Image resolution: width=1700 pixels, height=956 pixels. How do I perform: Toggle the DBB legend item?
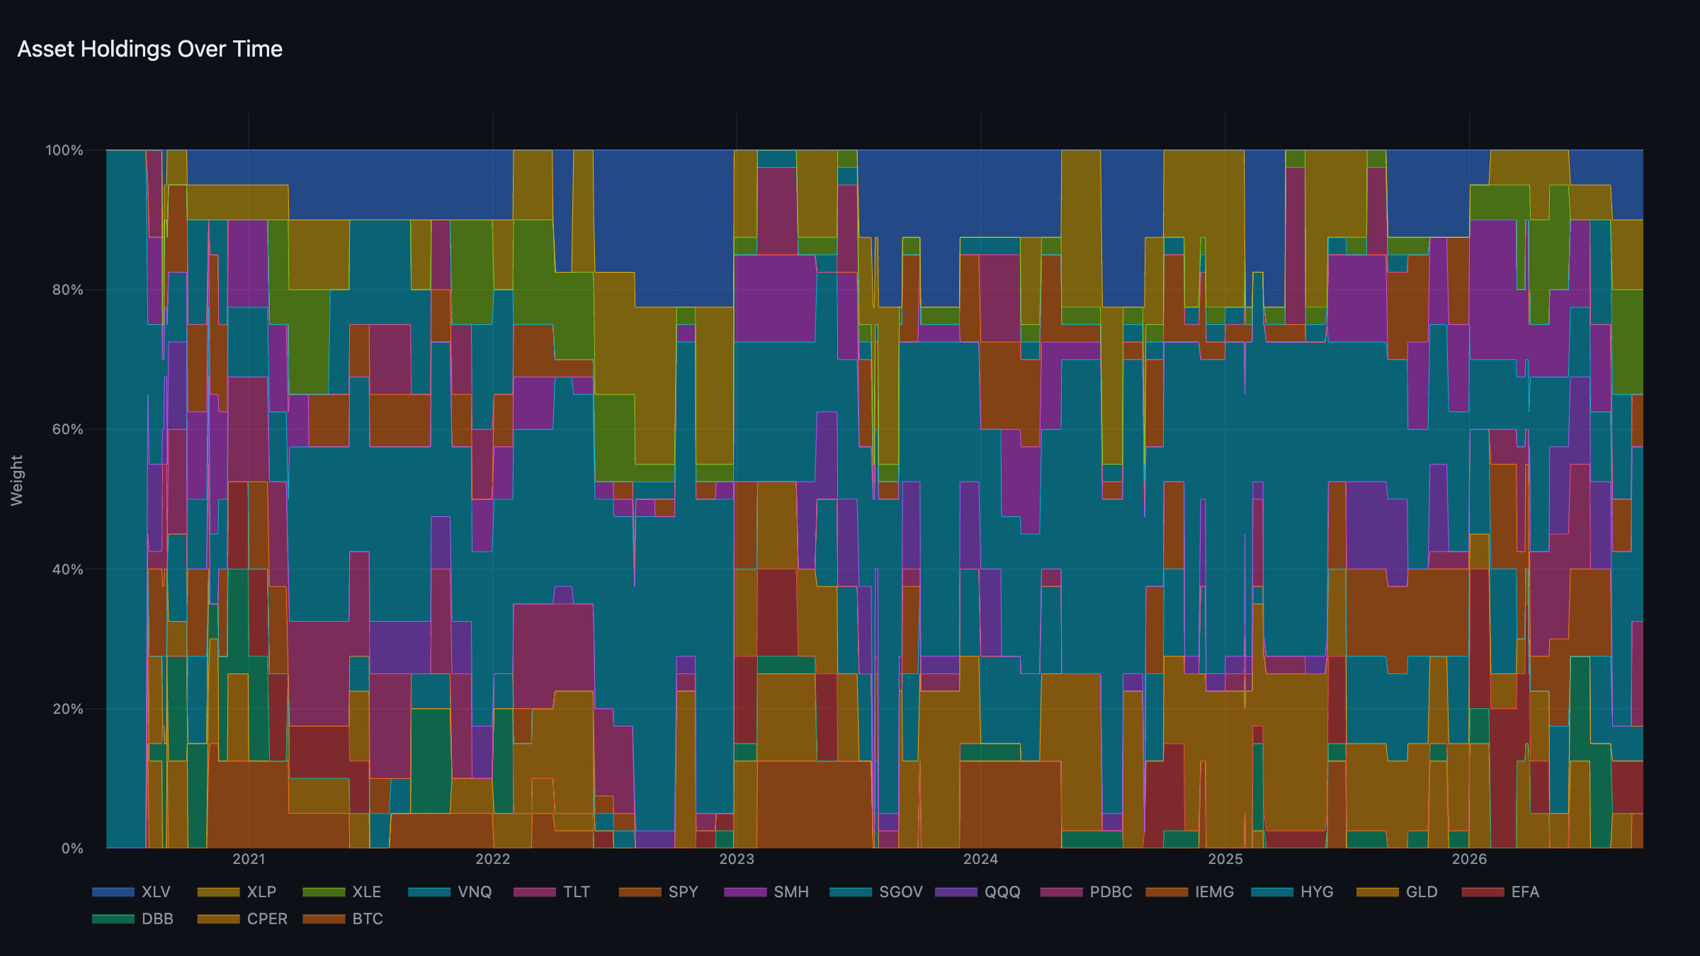(133, 918)
